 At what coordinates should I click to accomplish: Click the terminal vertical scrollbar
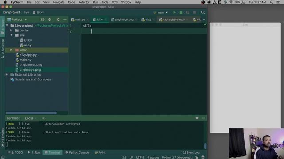205,146
